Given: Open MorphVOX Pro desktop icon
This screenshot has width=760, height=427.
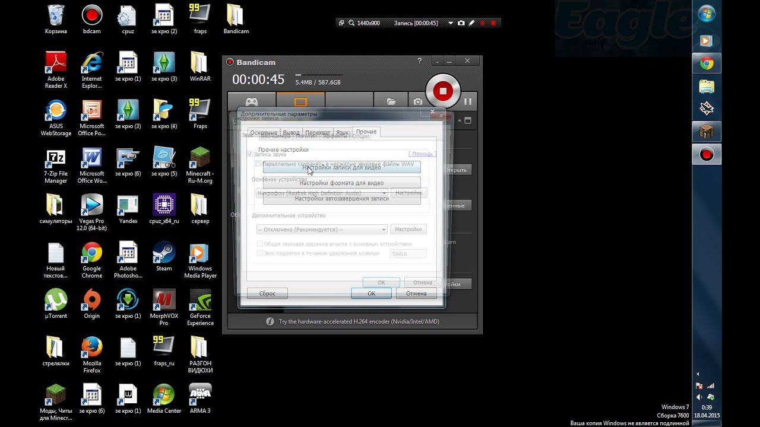Looking at the screenshot, I should pyautogui.click(x=164, y=307).
